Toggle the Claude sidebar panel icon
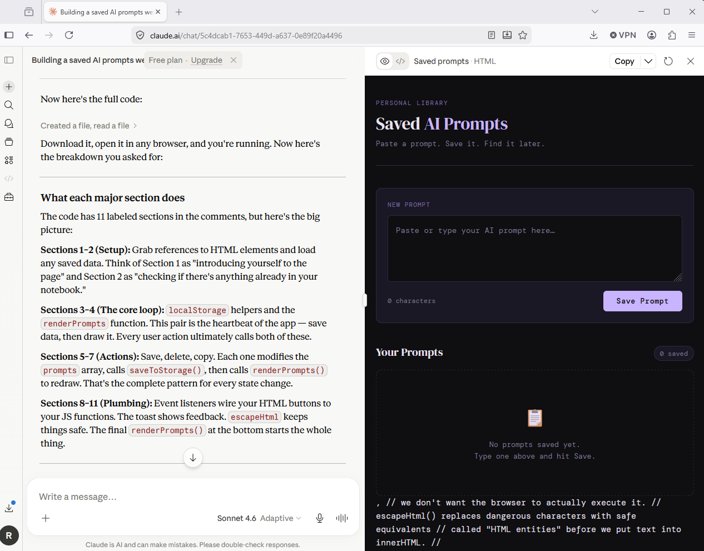Screen dimensions: 704x551 click(9, 60)
